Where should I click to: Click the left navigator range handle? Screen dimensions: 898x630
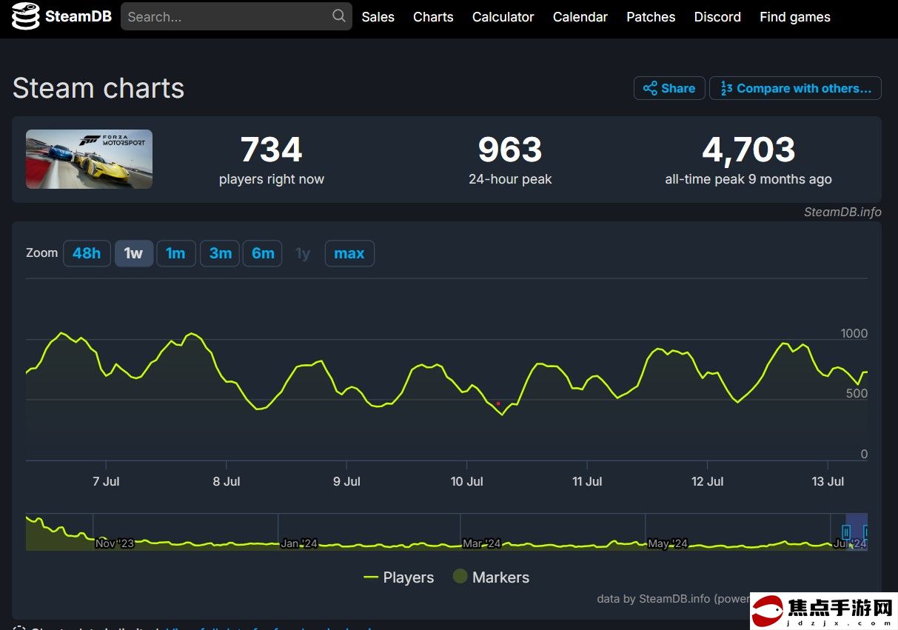[846, 532]
